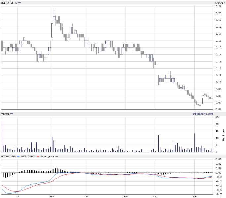This screenshot has width=226, height=198.
Task: Click the 0.21 price axis label
Action: [x=218, y=6]
